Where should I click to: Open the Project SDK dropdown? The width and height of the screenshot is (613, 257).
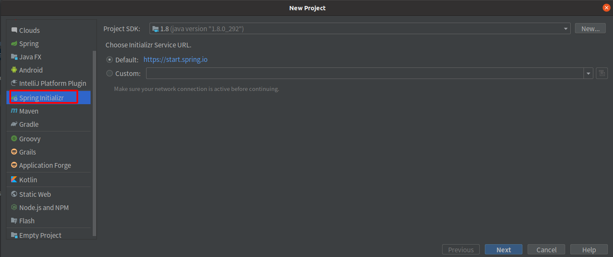[360, 29]
